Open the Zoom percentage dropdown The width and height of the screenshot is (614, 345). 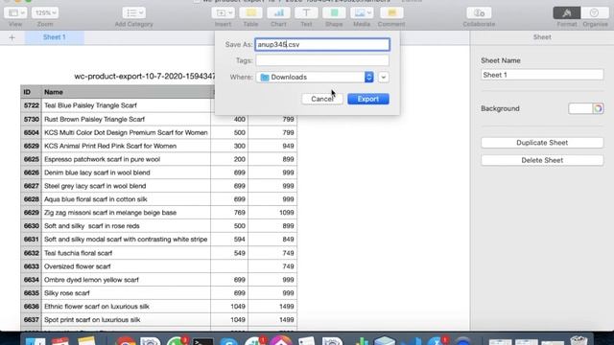click(x=45, y=12)
